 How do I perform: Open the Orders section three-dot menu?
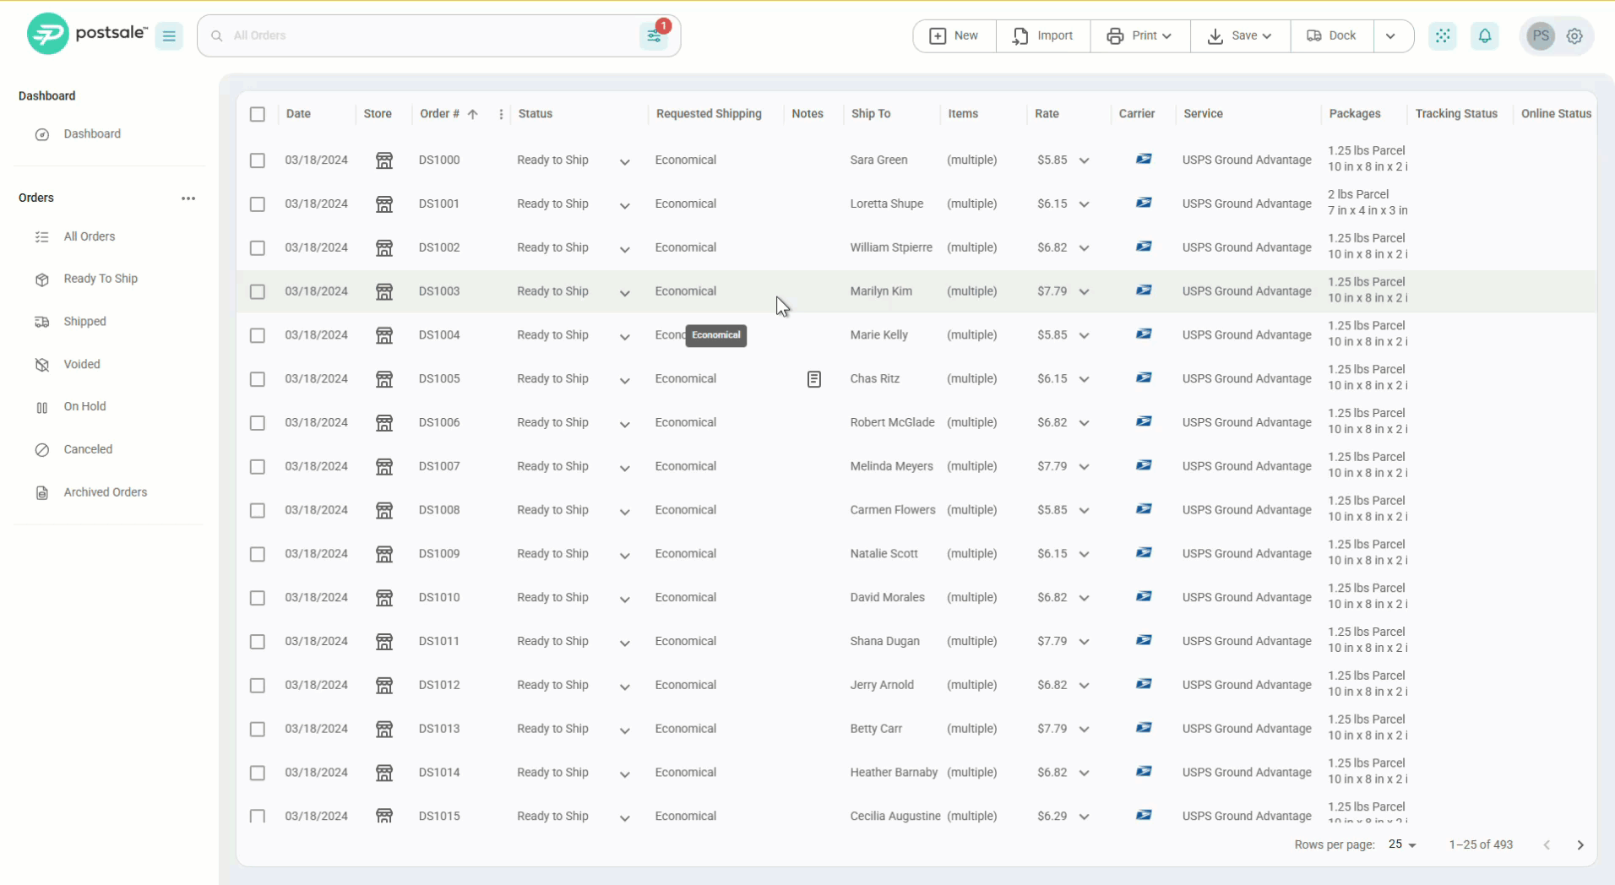coord(188,198)
